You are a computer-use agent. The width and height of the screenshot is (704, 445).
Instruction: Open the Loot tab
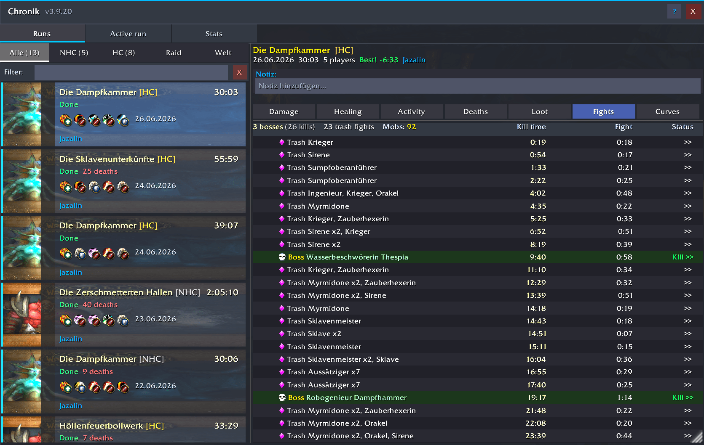pyautogui.click(x=540, y=111)
